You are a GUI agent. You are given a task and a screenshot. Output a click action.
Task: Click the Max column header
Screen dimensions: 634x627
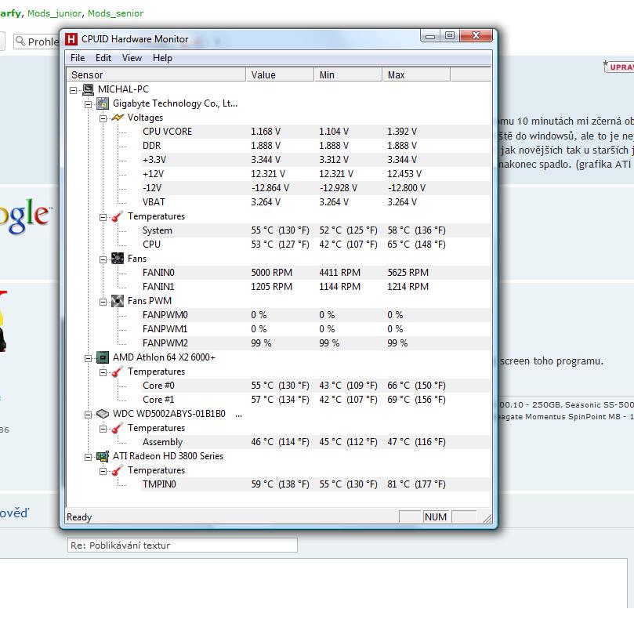416,74
